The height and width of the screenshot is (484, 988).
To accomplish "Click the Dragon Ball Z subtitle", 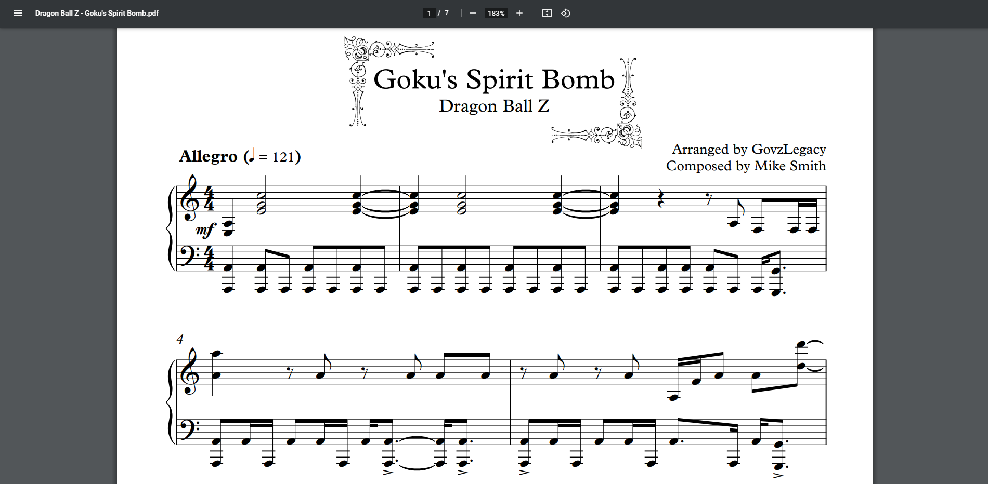I will (x=493, y=106).
